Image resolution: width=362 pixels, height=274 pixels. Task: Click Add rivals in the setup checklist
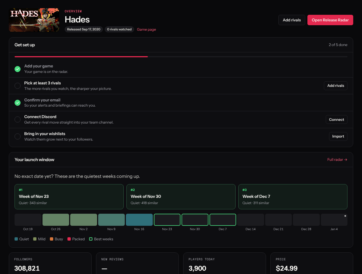coord(336,86)
